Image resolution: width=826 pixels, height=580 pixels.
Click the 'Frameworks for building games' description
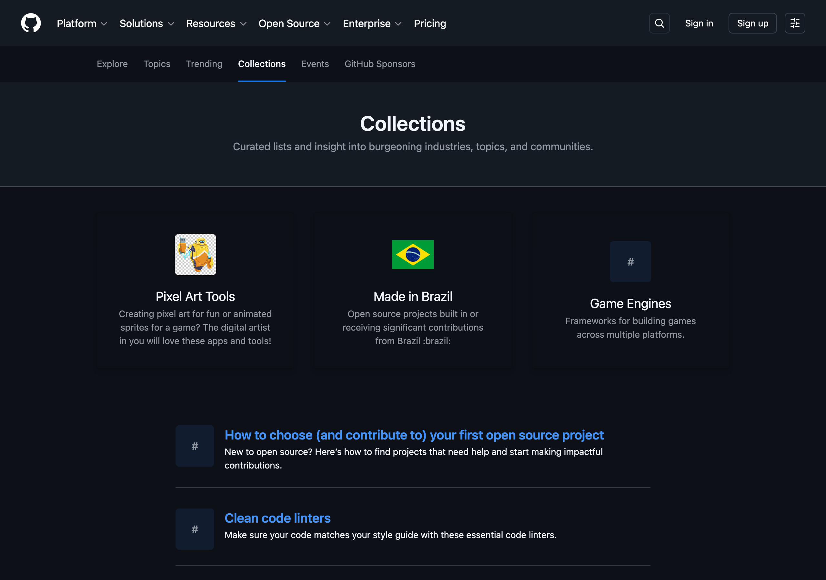tap(630, 328)
